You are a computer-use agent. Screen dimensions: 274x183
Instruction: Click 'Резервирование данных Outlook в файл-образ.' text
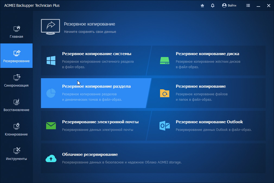[x=214, y=130]
